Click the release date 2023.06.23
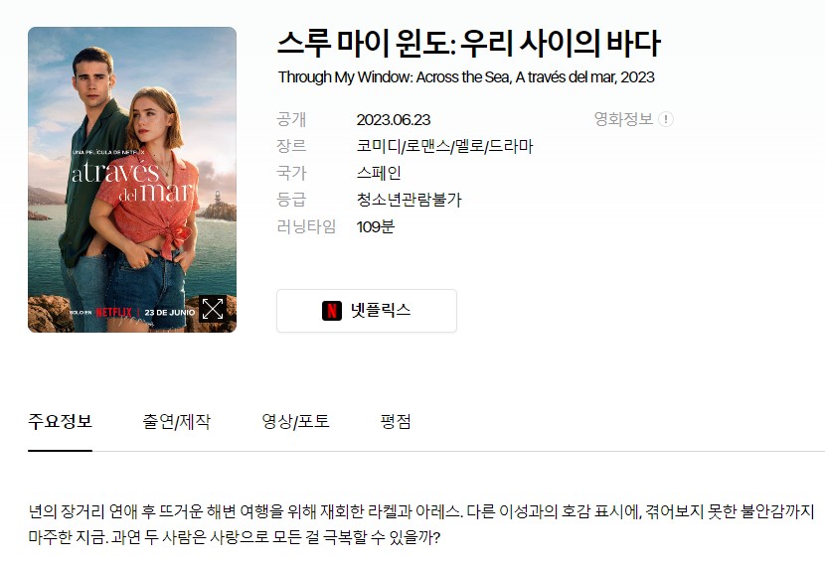The width and height of the screenshot is (825, 565). [394, 120]
